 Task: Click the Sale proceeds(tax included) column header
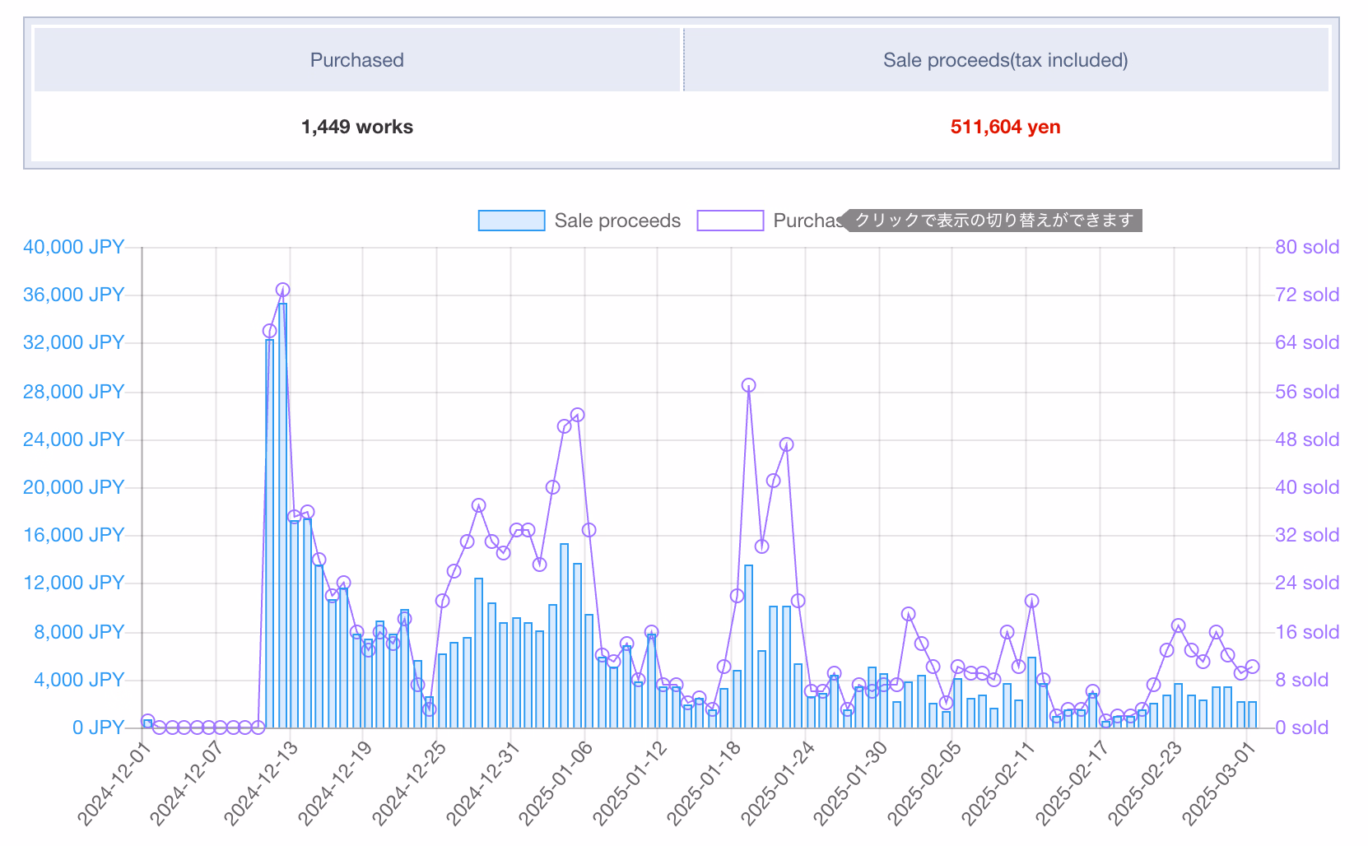pyautogui.click(x=1005, y=60)
